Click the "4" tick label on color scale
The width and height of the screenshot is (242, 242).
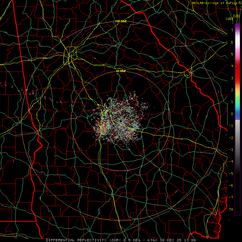coord(232,66)
